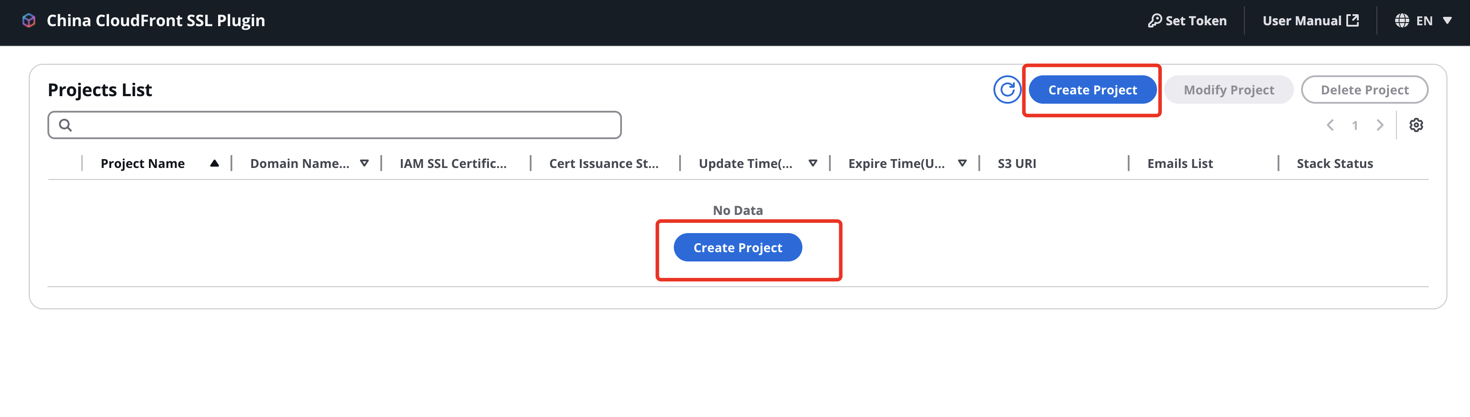This screenshot has height=417, width=1470.
Task: Focus the projects search field
Action: pos(334,125)
